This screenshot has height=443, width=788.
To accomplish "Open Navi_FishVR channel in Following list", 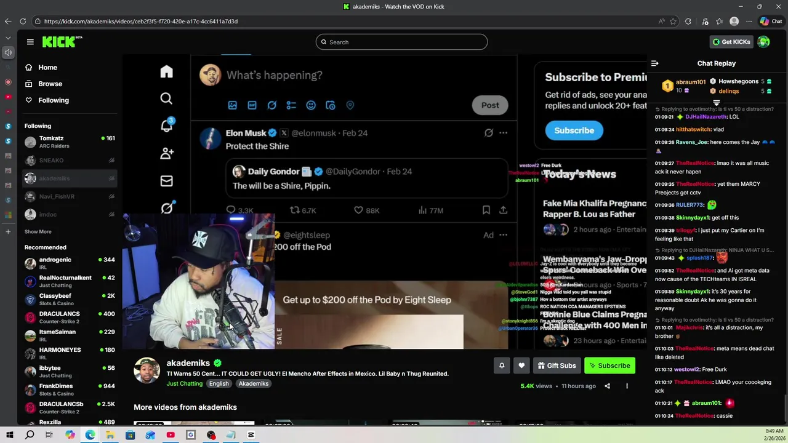I will [70, 196].
